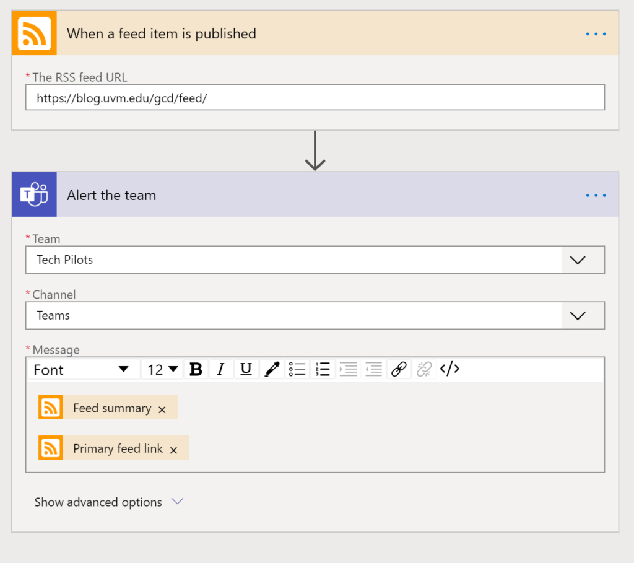Click the RSS feed URL field

pyautogui.click(x=315, y=98)
